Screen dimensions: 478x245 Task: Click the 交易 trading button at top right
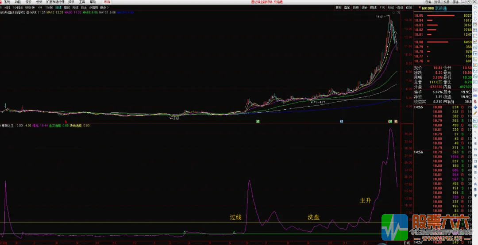pos(447,2)
